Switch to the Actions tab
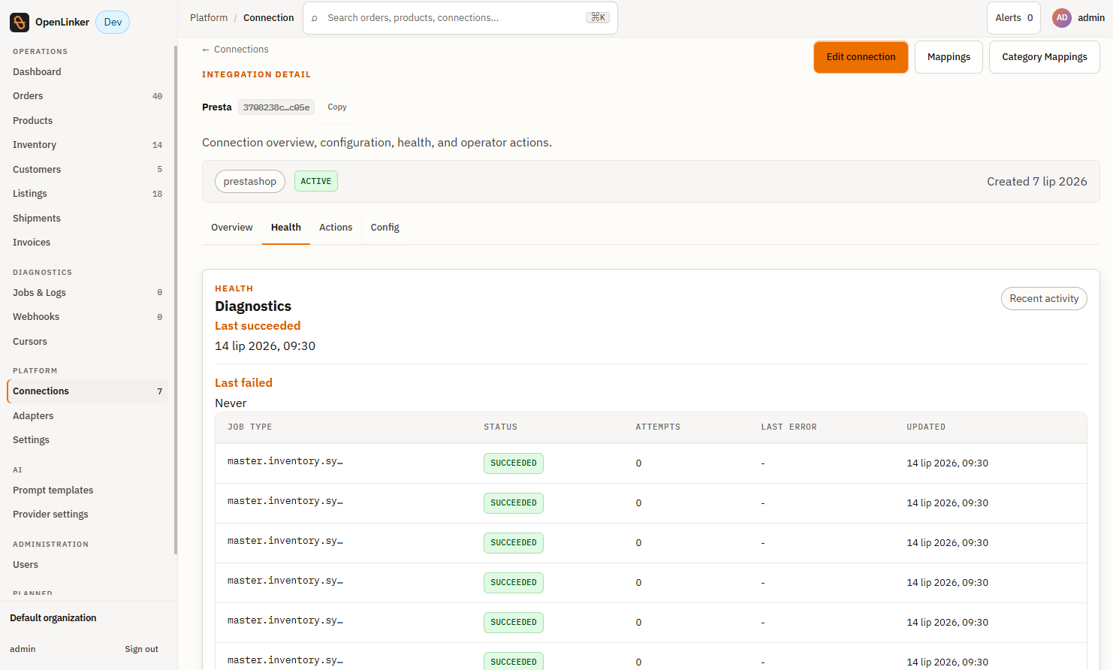Screen dimensions: 1113x670 click(x=336, y=228)
